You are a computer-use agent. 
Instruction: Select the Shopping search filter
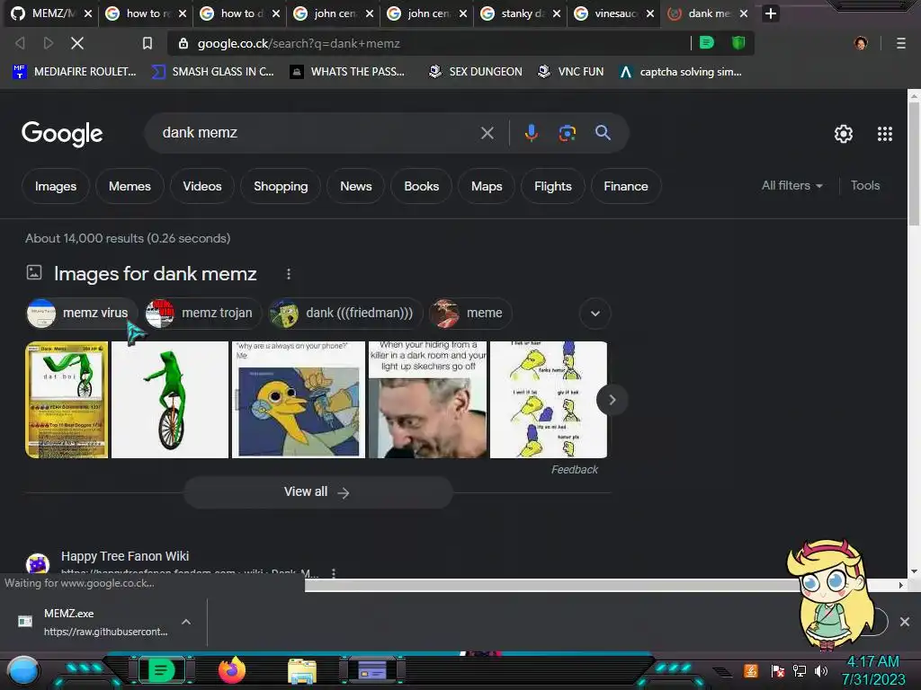coord(281,186)
